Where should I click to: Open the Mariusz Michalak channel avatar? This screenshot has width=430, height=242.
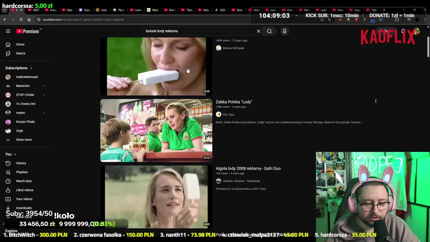(218, 48)
